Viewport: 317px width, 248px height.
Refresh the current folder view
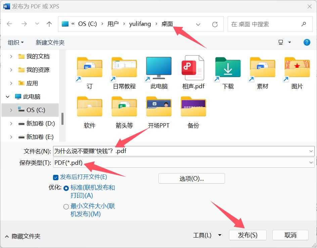click(x=215, y=24)
